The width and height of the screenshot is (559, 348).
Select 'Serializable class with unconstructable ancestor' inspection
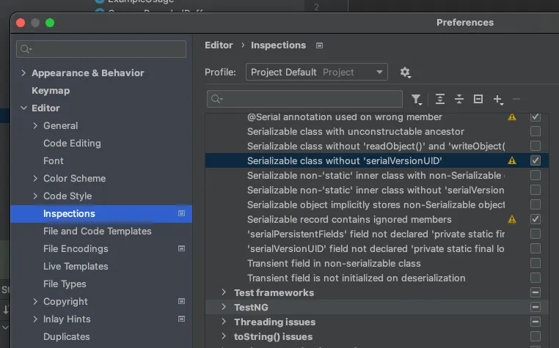356,131
